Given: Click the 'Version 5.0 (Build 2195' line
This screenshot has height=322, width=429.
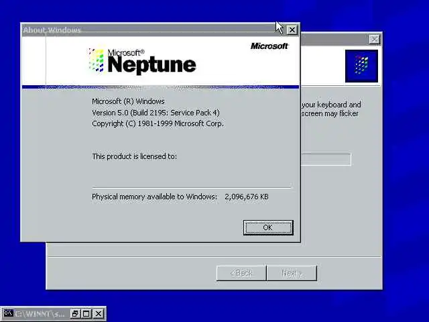Looking at the screenshot, I should (156, 113).
